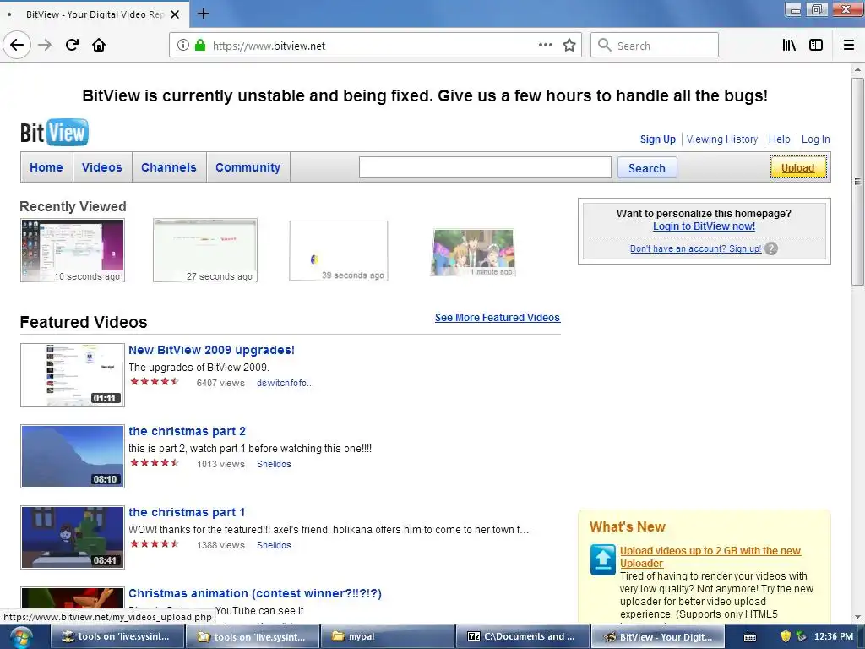Open Christmas animation contest winner video
865x649 pixels.
pyautogui.click(x=255, y=593)
